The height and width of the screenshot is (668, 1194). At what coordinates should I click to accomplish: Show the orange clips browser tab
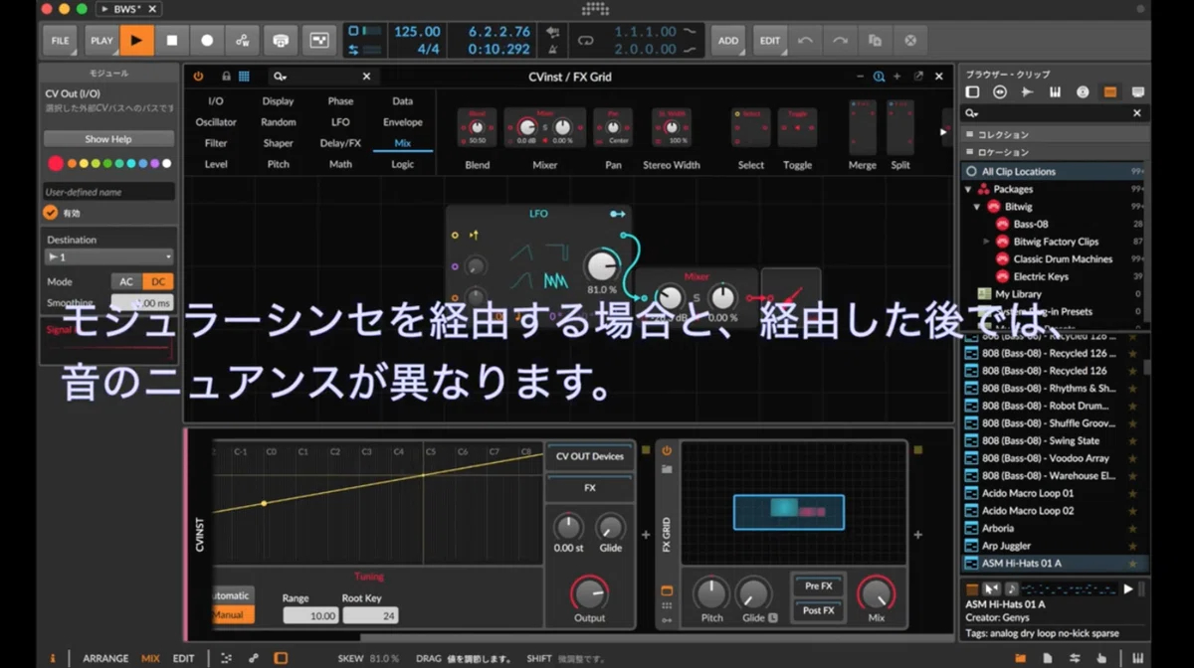[1110, 92]
